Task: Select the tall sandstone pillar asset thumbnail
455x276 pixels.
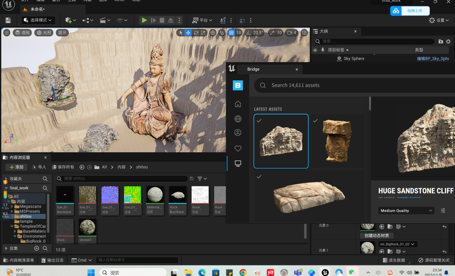Action: 337,141
